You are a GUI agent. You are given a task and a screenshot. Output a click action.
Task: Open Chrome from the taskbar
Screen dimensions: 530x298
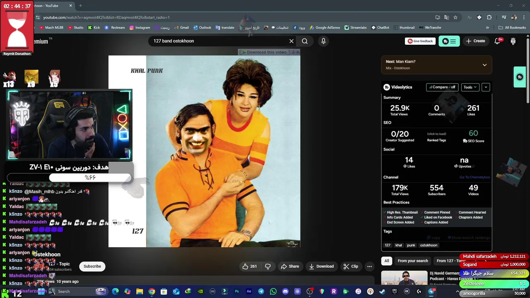click(152, 291)
